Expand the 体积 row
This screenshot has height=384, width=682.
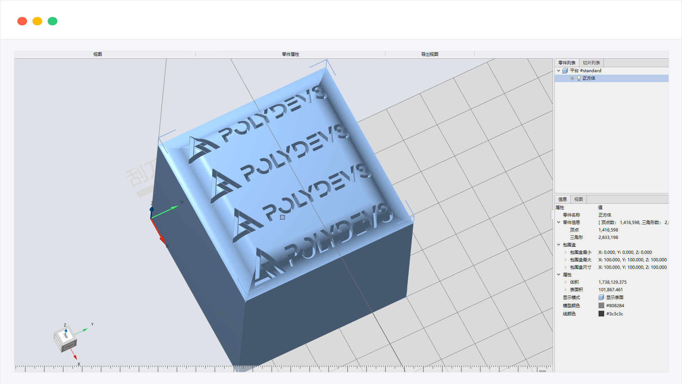565,282
